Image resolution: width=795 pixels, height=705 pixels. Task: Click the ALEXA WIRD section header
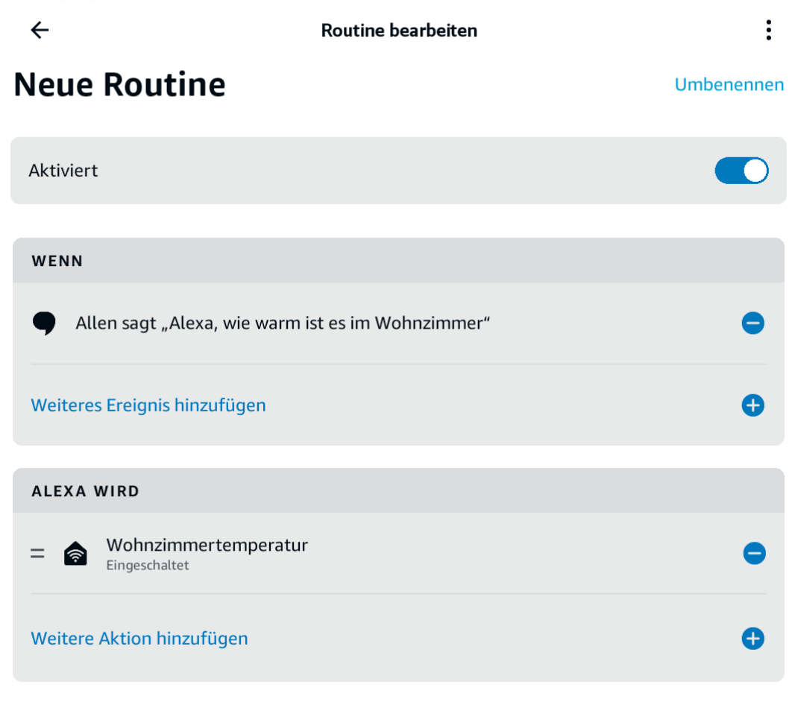(86, 491)
